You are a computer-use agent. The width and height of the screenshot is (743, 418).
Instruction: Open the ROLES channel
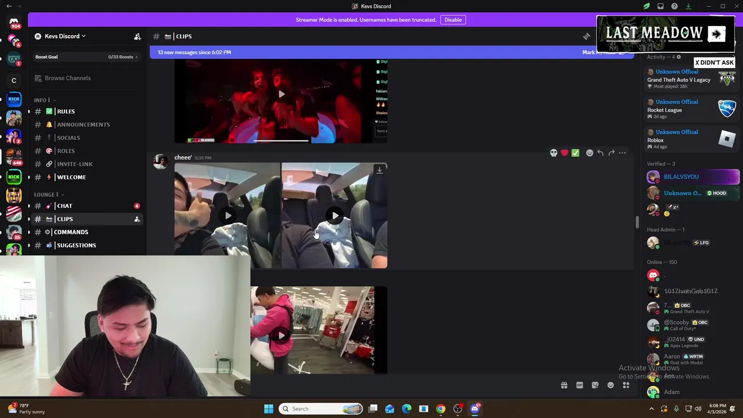tap(87, 151)
